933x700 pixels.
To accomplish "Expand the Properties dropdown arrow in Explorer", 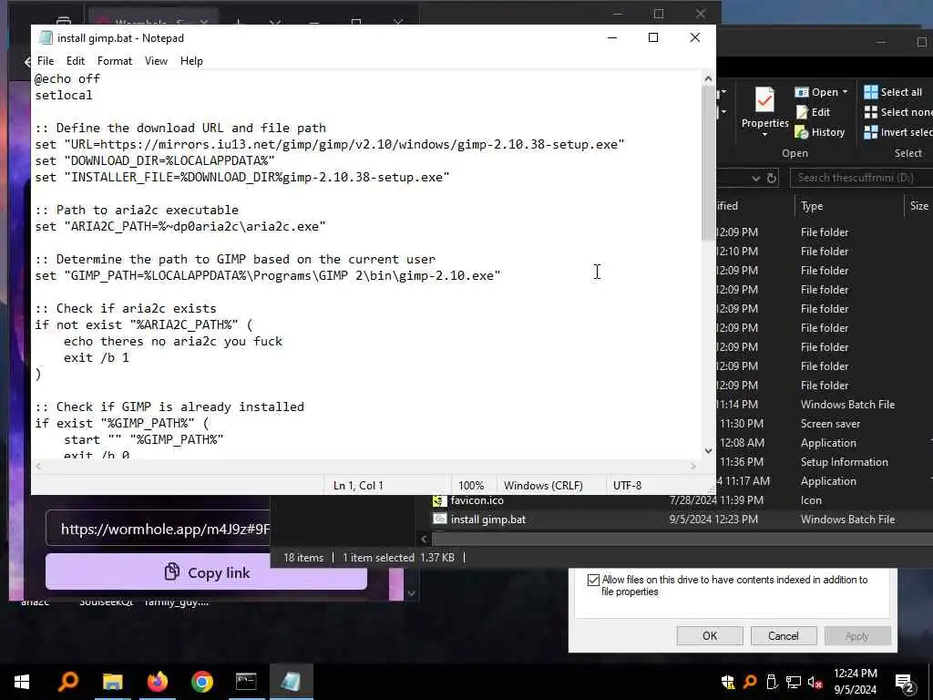I will pyautogui.click(x=764, y=135).
